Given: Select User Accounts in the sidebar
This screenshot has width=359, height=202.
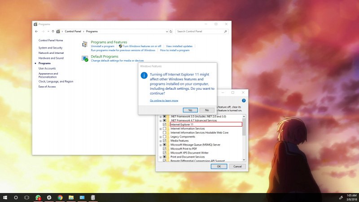Looking at the screenshot, I should (47, 68).
